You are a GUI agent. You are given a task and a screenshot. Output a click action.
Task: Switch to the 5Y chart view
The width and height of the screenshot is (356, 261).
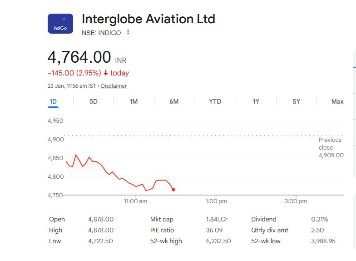(296, 101)
